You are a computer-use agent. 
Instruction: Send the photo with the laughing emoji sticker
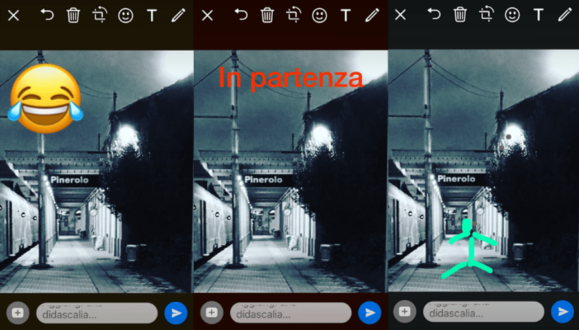click(x=176, y=313)
